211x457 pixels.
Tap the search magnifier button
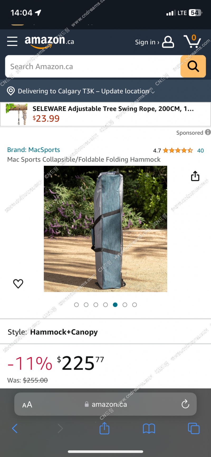tap(193, 66)
